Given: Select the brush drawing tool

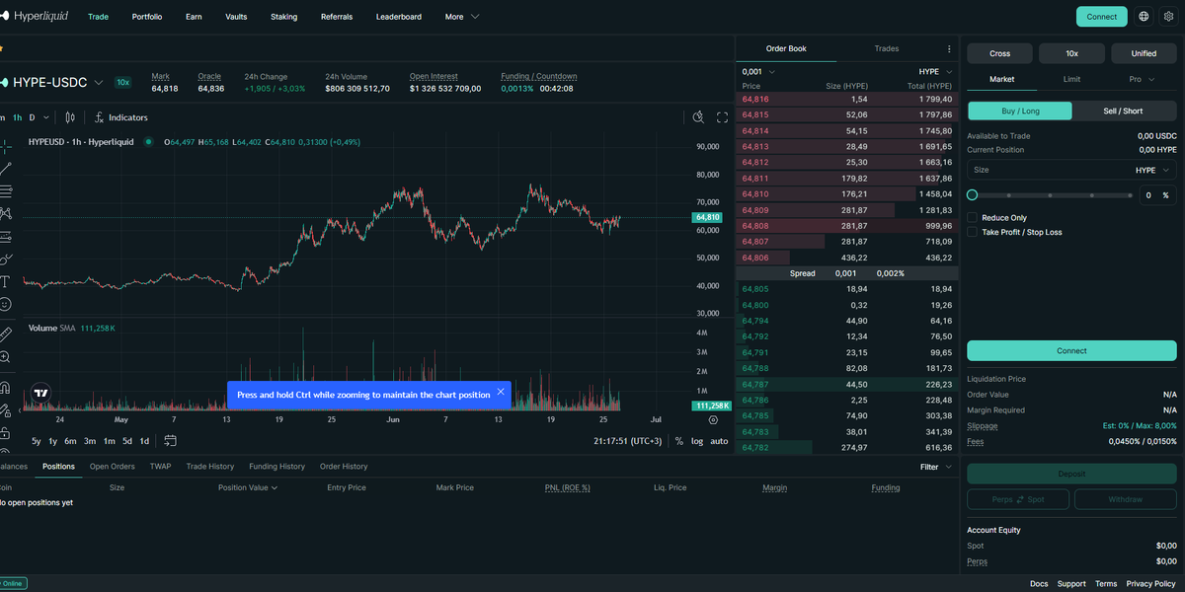Looking at the screenshot, I should [x=5, y=259].
